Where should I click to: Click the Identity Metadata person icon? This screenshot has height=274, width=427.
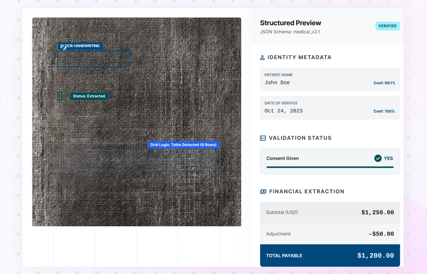pyautogui.click(x=262, y=58)
